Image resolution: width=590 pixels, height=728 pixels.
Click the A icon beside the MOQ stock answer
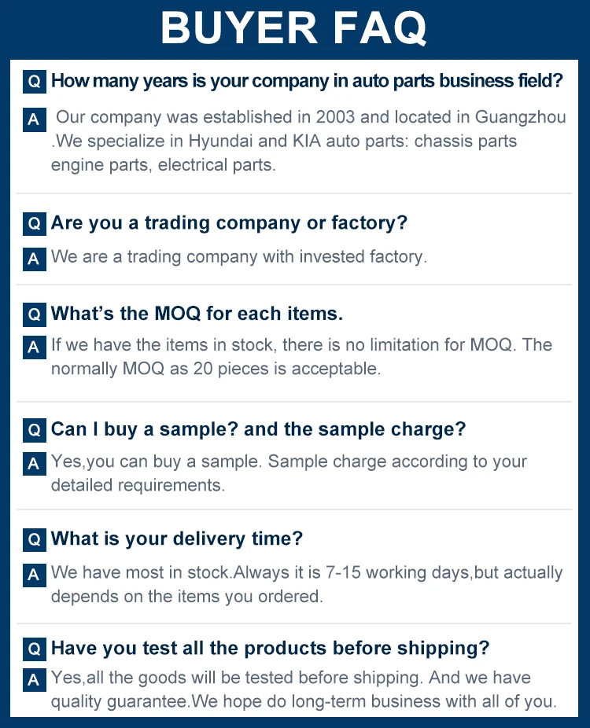35,347
